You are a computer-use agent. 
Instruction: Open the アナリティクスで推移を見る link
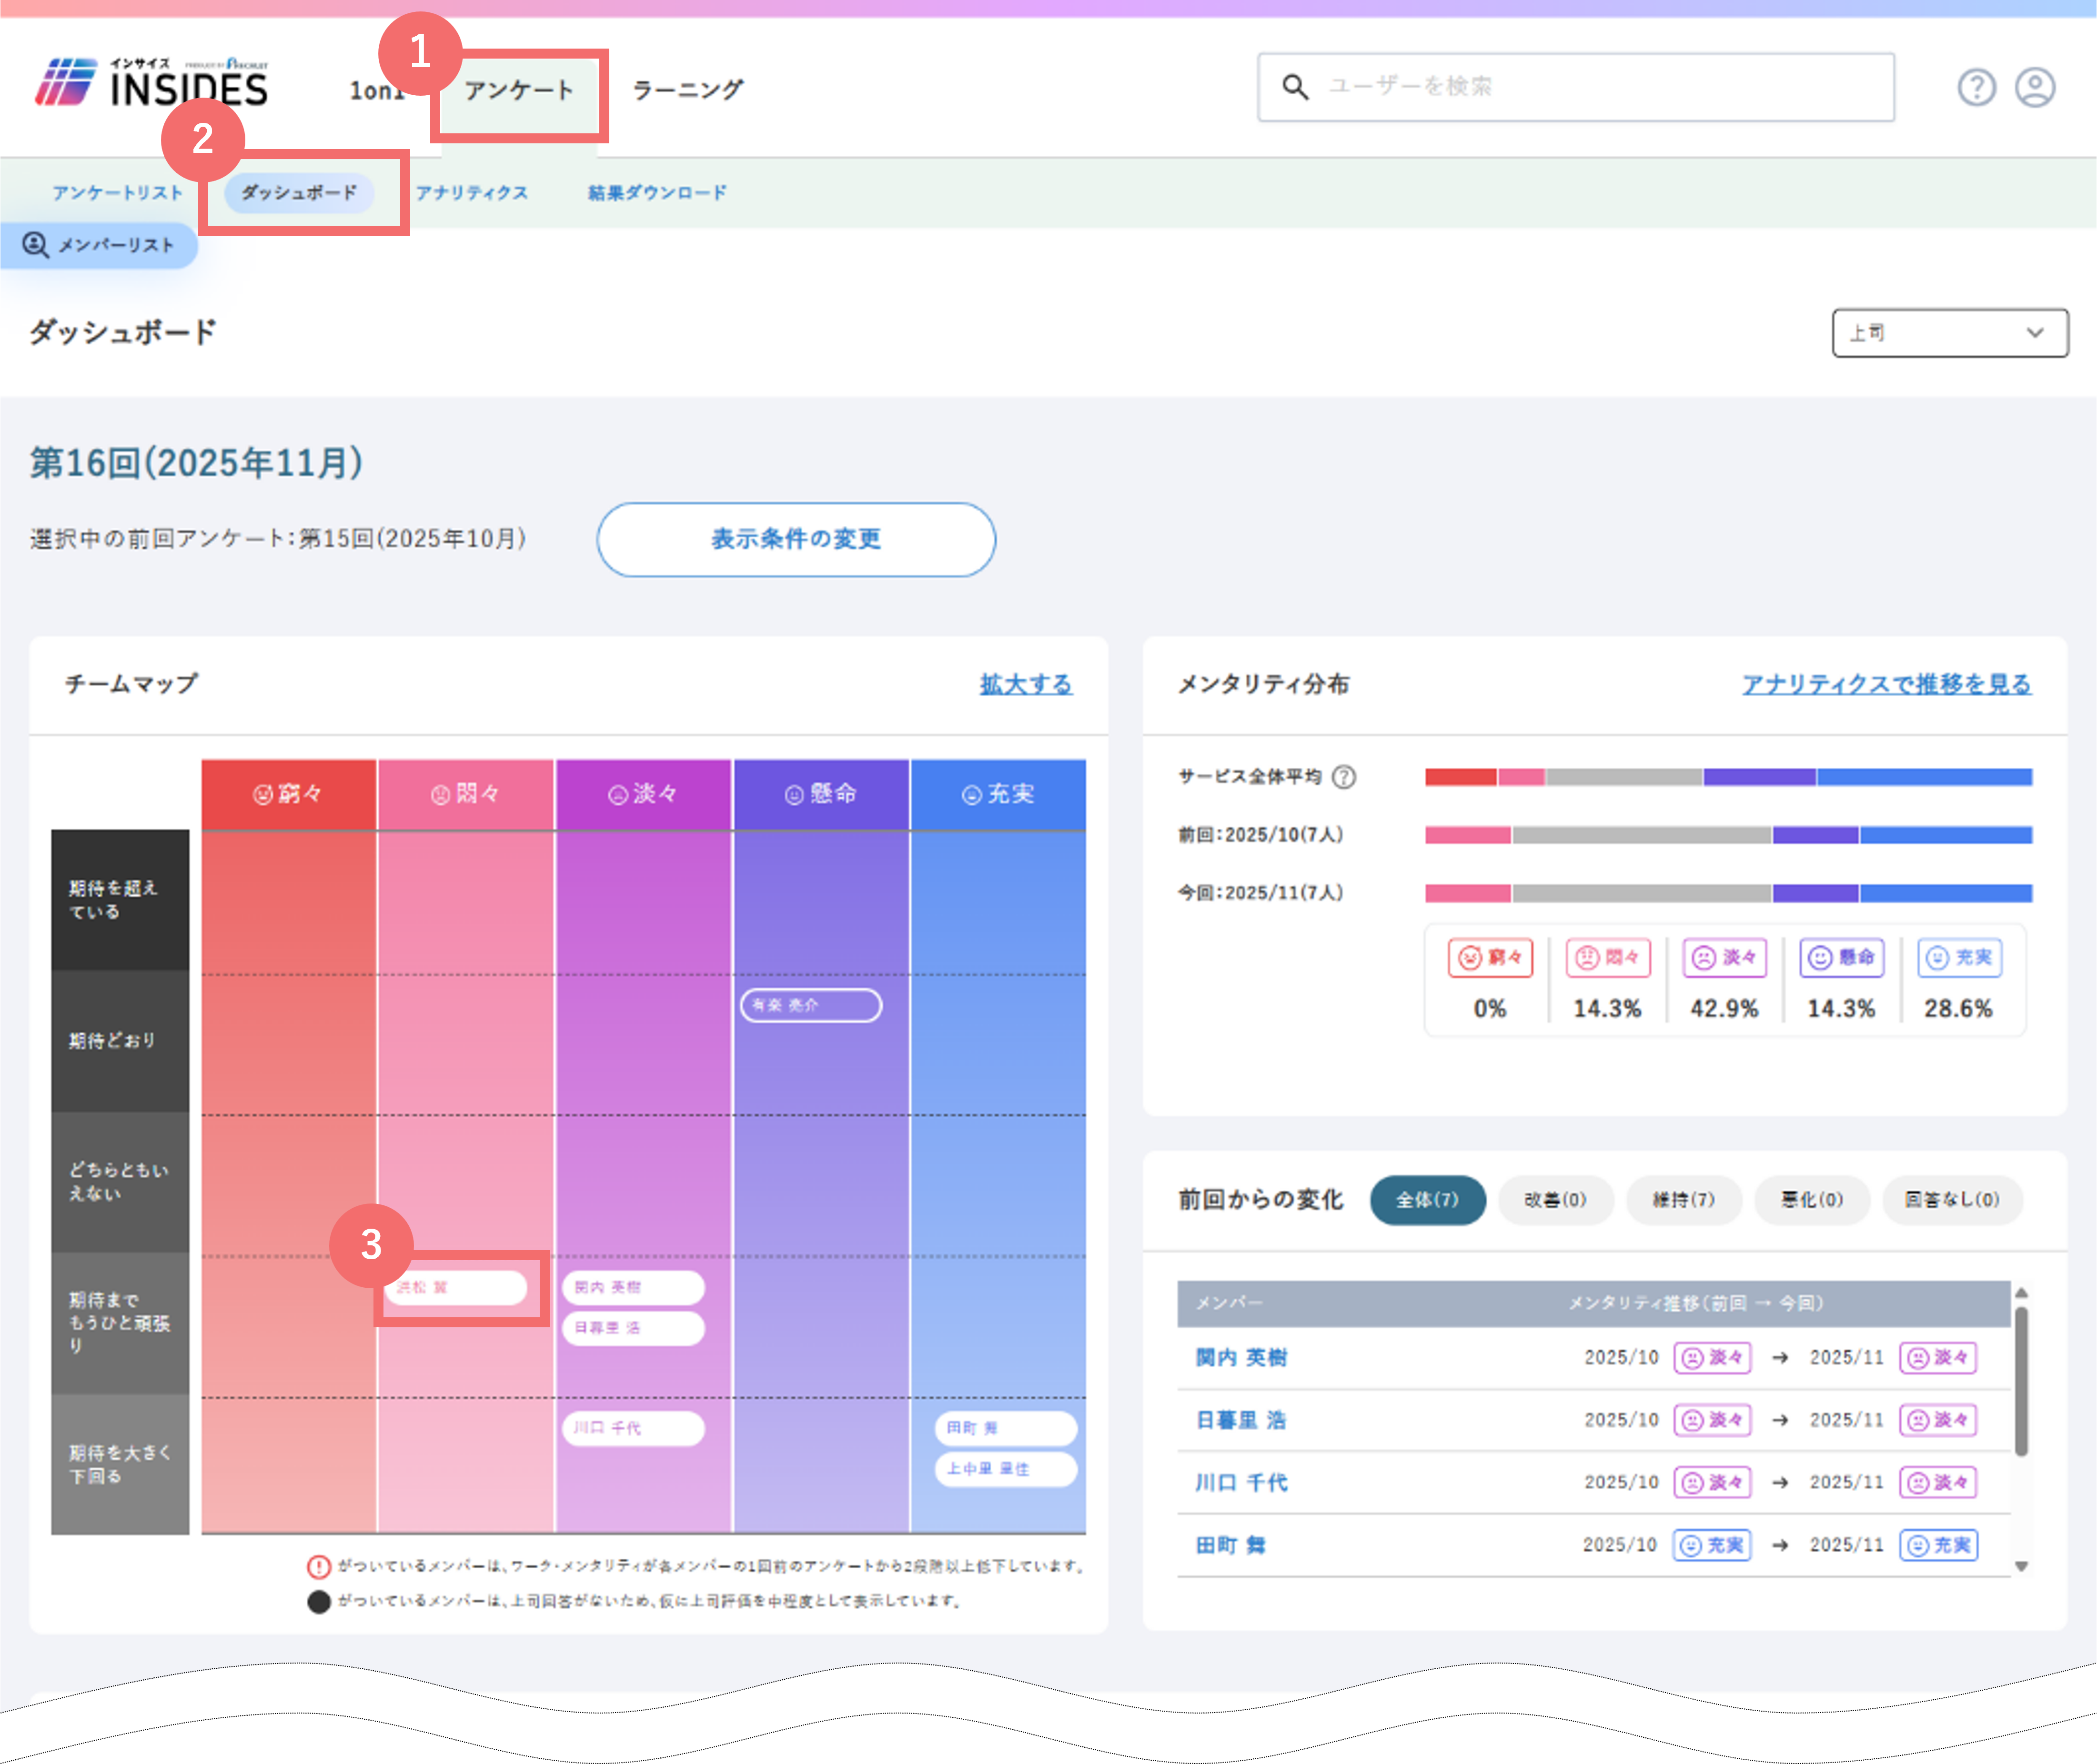1886,684
